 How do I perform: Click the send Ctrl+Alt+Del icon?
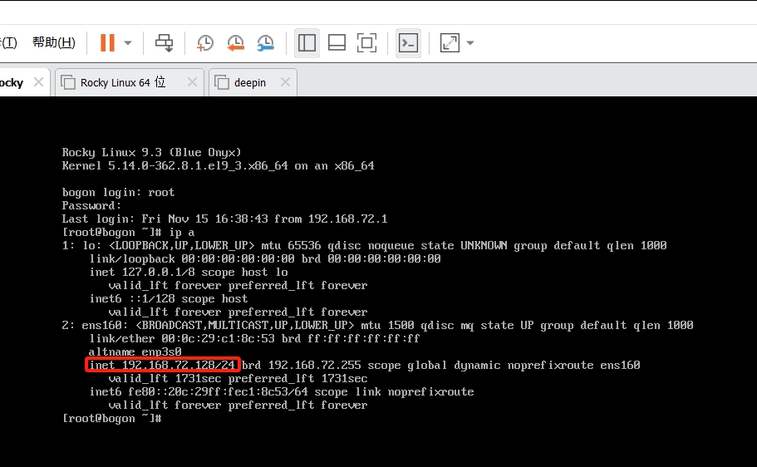click(x=165, y=42)
